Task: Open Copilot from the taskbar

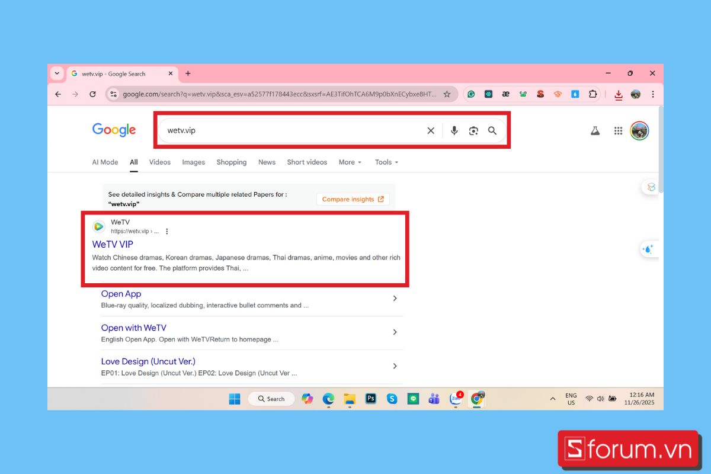Action: (307, 399)
